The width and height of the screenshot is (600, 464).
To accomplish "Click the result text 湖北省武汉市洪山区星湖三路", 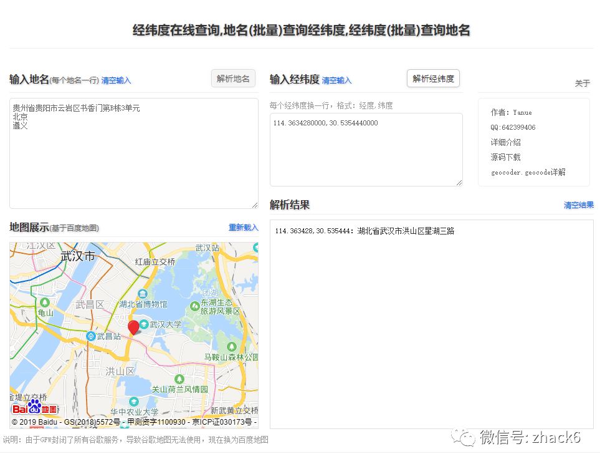I will tap(406, 231).
